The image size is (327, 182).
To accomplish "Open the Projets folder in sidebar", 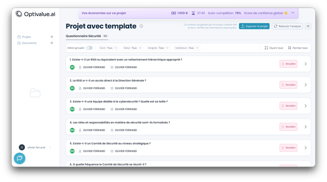I will point(26,37).
